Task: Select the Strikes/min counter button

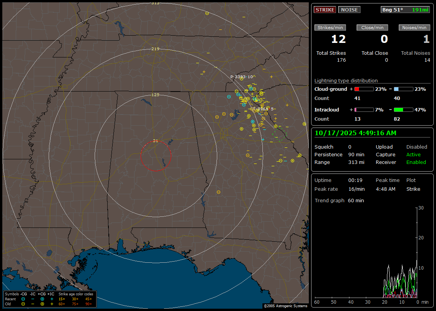Action: [330, 28]
